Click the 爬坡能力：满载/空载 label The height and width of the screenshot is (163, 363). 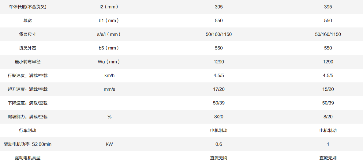point(28,117)
